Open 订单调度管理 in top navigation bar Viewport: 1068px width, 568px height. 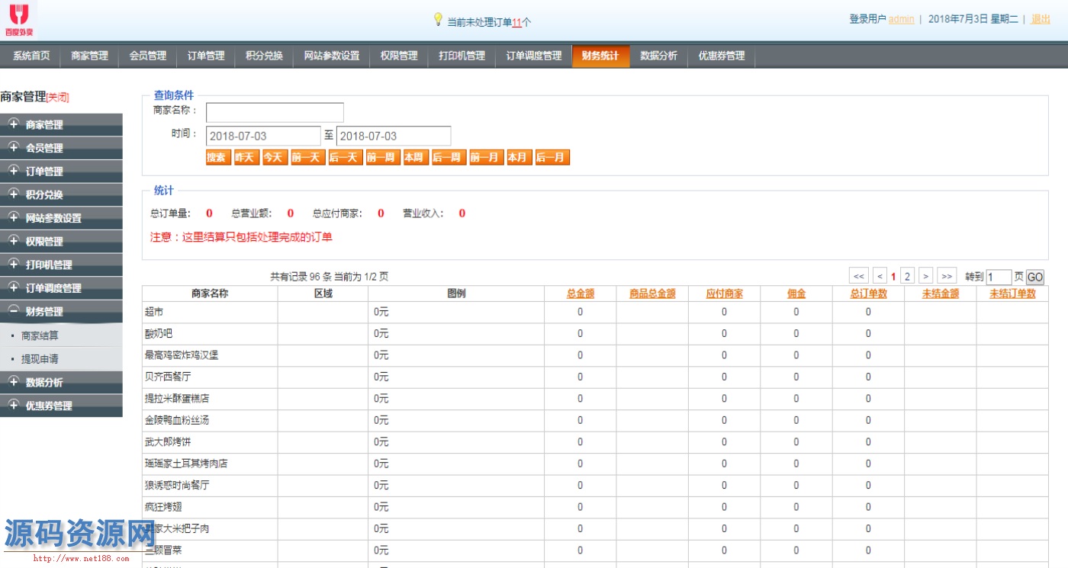534,56
